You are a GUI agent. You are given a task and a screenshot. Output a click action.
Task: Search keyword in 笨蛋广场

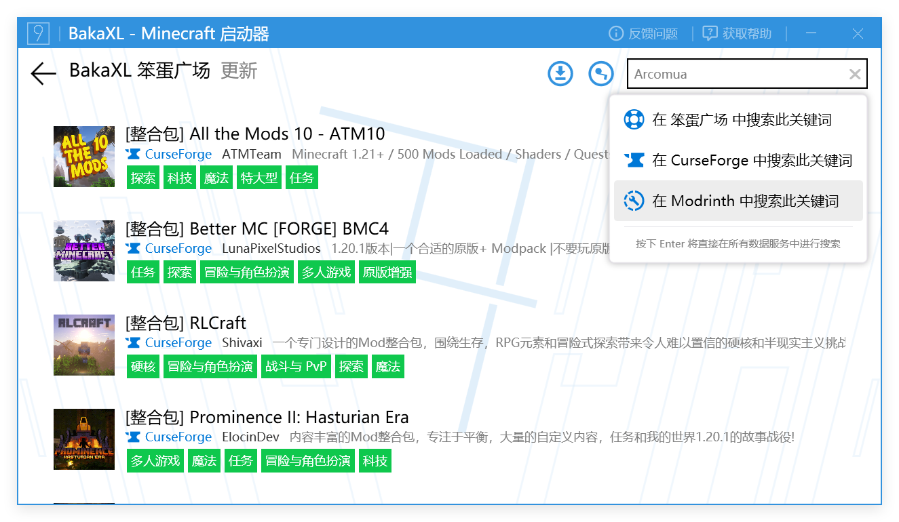click(x=738, y=120)
